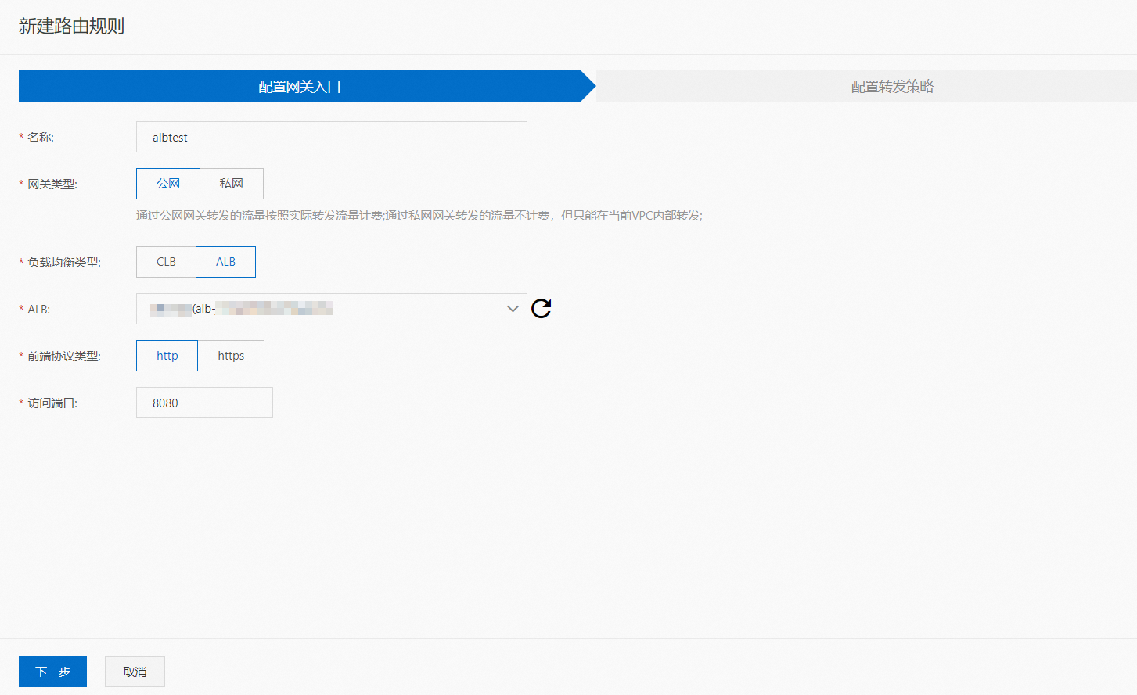Choose CLB load balancer type
Screen dimensions: 1137x695
pos(166,262)
